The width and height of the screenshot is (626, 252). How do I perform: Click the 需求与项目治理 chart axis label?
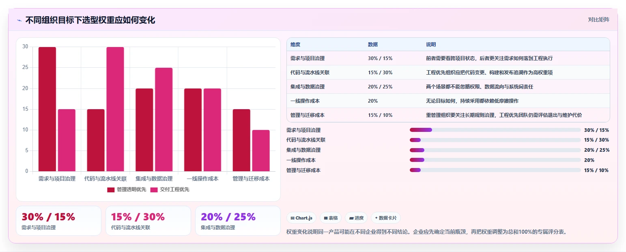(57, 179)
